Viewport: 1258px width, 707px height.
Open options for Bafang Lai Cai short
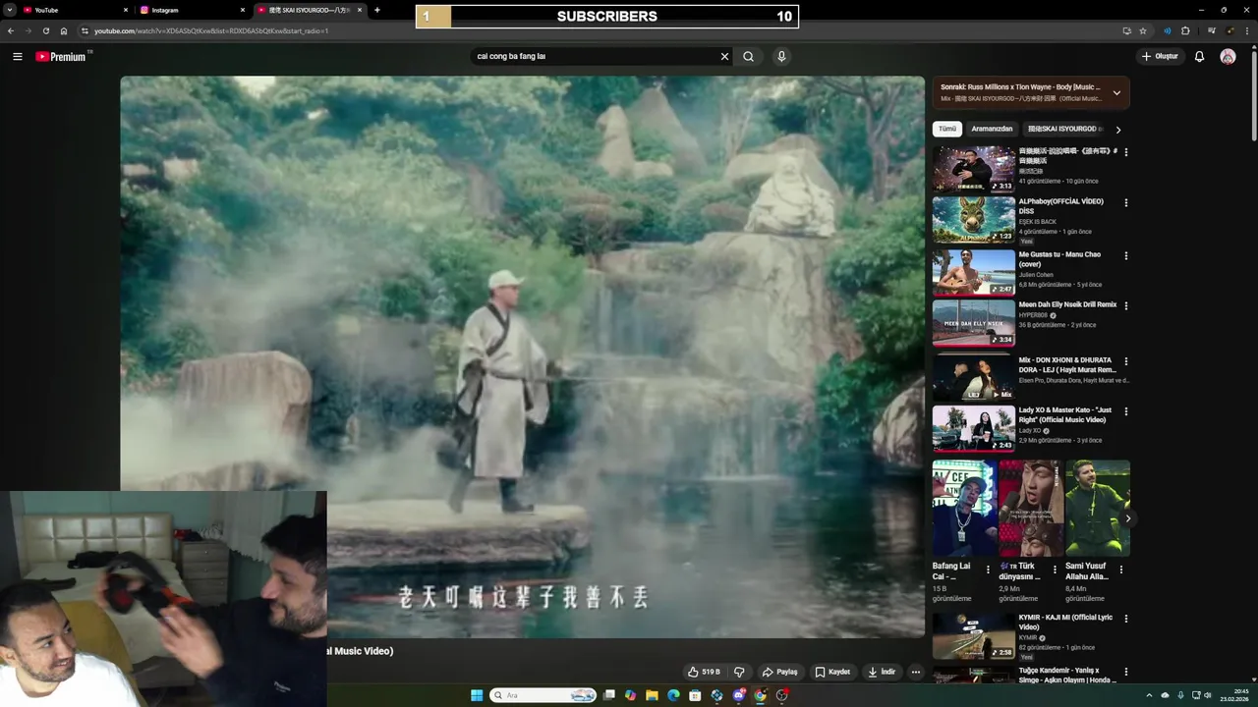(x=989, y=570)
